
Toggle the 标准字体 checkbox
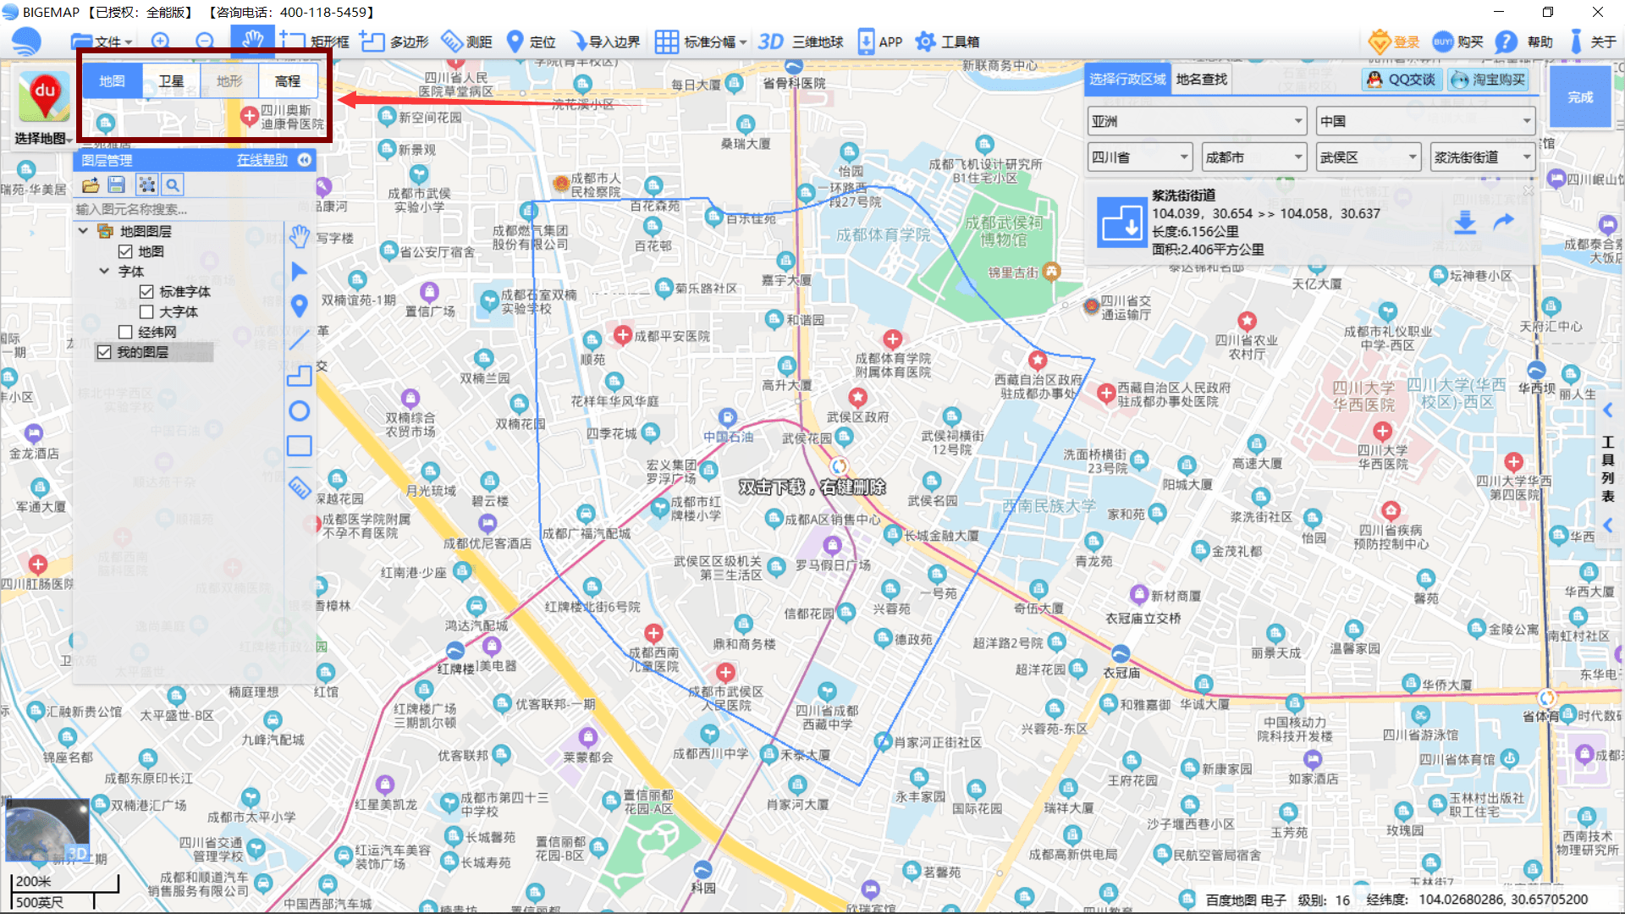tap(146, 291)
